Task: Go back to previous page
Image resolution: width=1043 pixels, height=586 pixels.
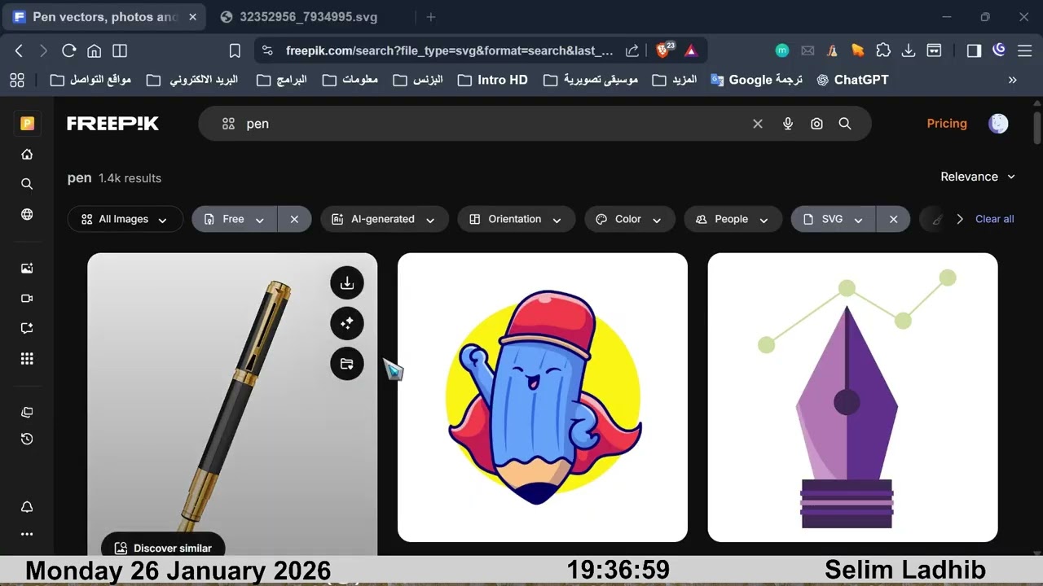Action: pyautogui.click(x=19, y=50)
